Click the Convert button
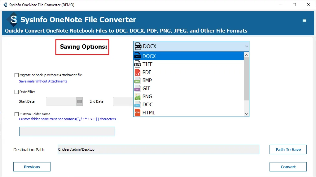 coord(288,167)
